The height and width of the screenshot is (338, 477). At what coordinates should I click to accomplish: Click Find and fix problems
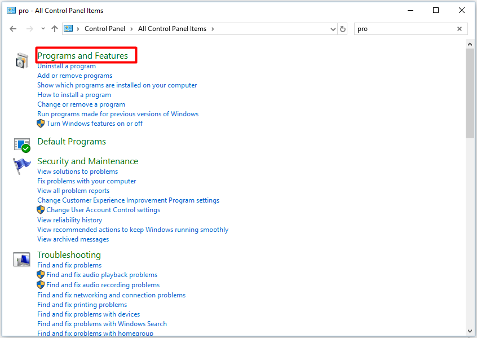(x=69, y=265)
